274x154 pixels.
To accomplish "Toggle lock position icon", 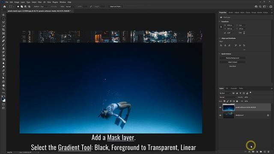I will [x=231, y=101].
